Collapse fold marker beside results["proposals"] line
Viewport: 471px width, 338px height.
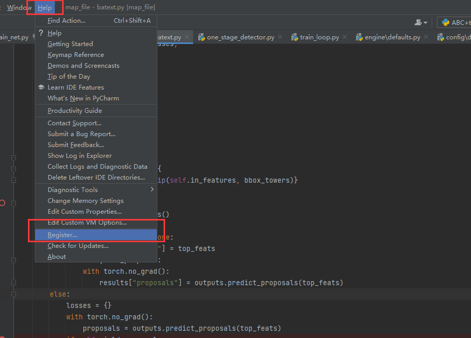13,283
